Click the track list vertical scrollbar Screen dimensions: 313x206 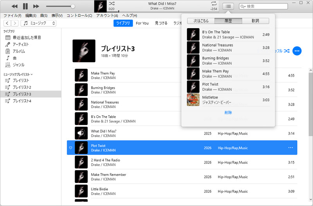311,104
